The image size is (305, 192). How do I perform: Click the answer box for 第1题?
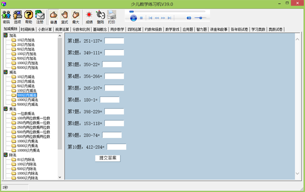(114, 41)
